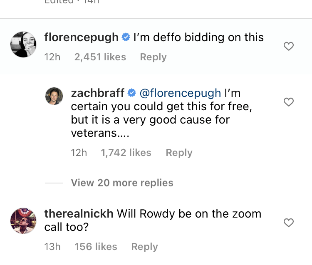View the 156 likes list
The image size is (312, 265).
coord(96,247)
